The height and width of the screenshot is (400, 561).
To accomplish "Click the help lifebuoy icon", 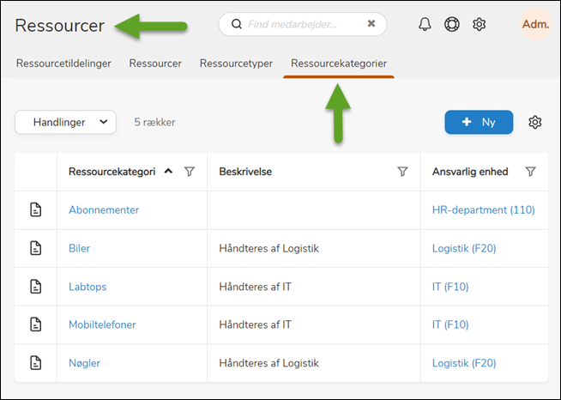I will pyautogui.click(x=452, y=24).
